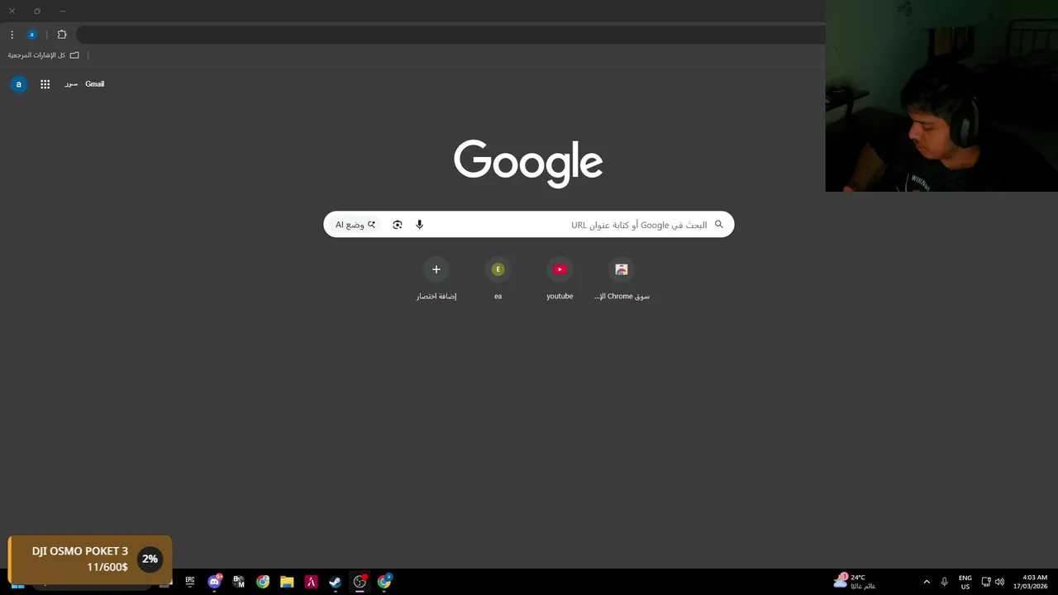This screenshot has width=1058, height=595.
Task: Open the all bookmarks folder
Action: click(x=43, y=55)
